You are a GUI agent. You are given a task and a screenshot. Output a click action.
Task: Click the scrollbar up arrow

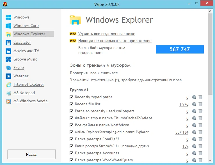(210, 11)
